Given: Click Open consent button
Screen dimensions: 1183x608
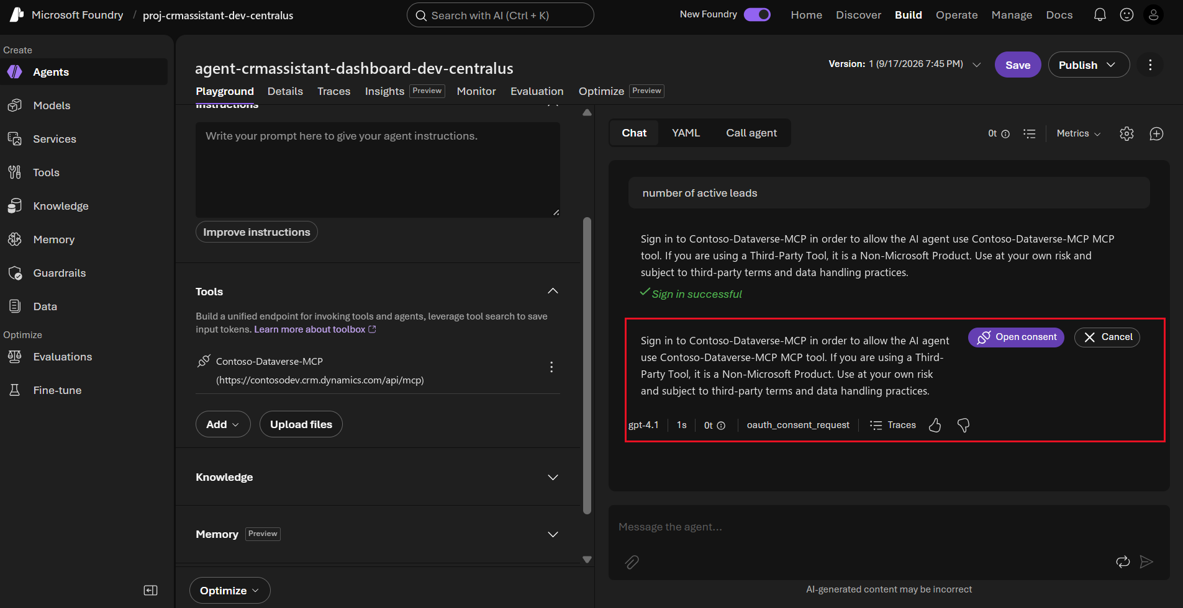Looking at the screenshot, I should 1016,337.
